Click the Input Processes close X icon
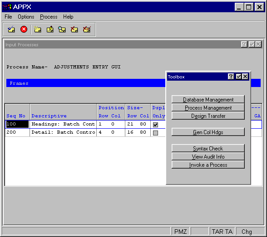Image resolution: width=267 pixels, height=237 pixels. click(258, 44)
